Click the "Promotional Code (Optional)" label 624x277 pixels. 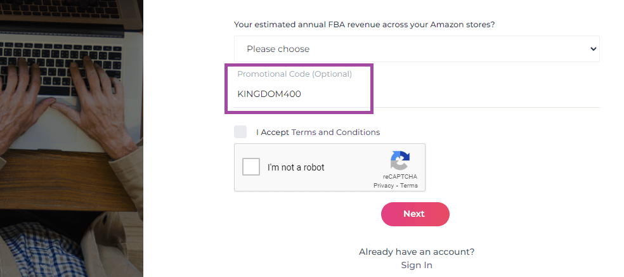pyautogui.click(x=294, y=74)
